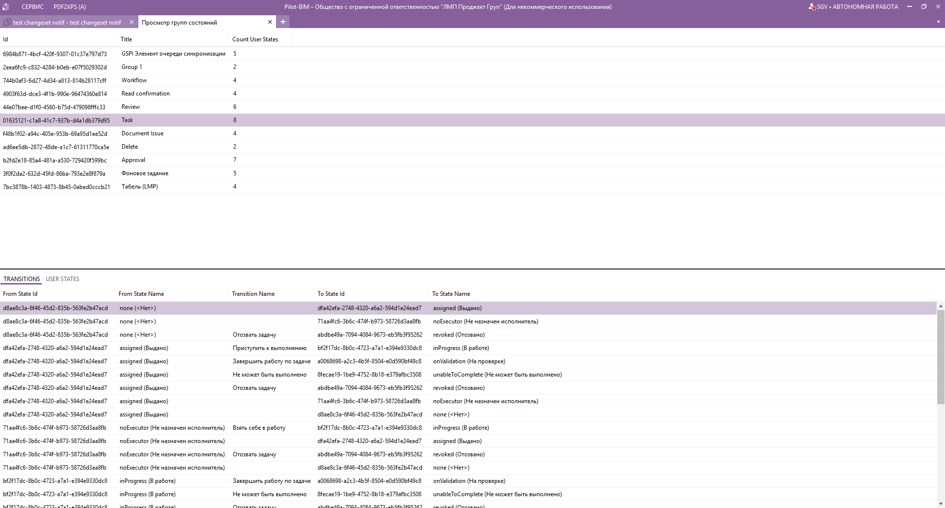Open the PDF2XPS (A) menu

[69, 7]
